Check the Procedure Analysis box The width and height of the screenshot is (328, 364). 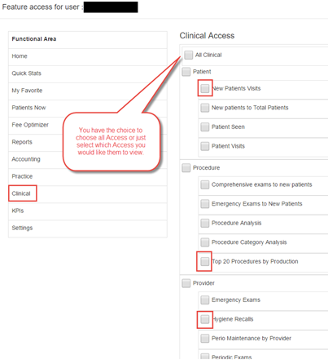click(205, 223)
